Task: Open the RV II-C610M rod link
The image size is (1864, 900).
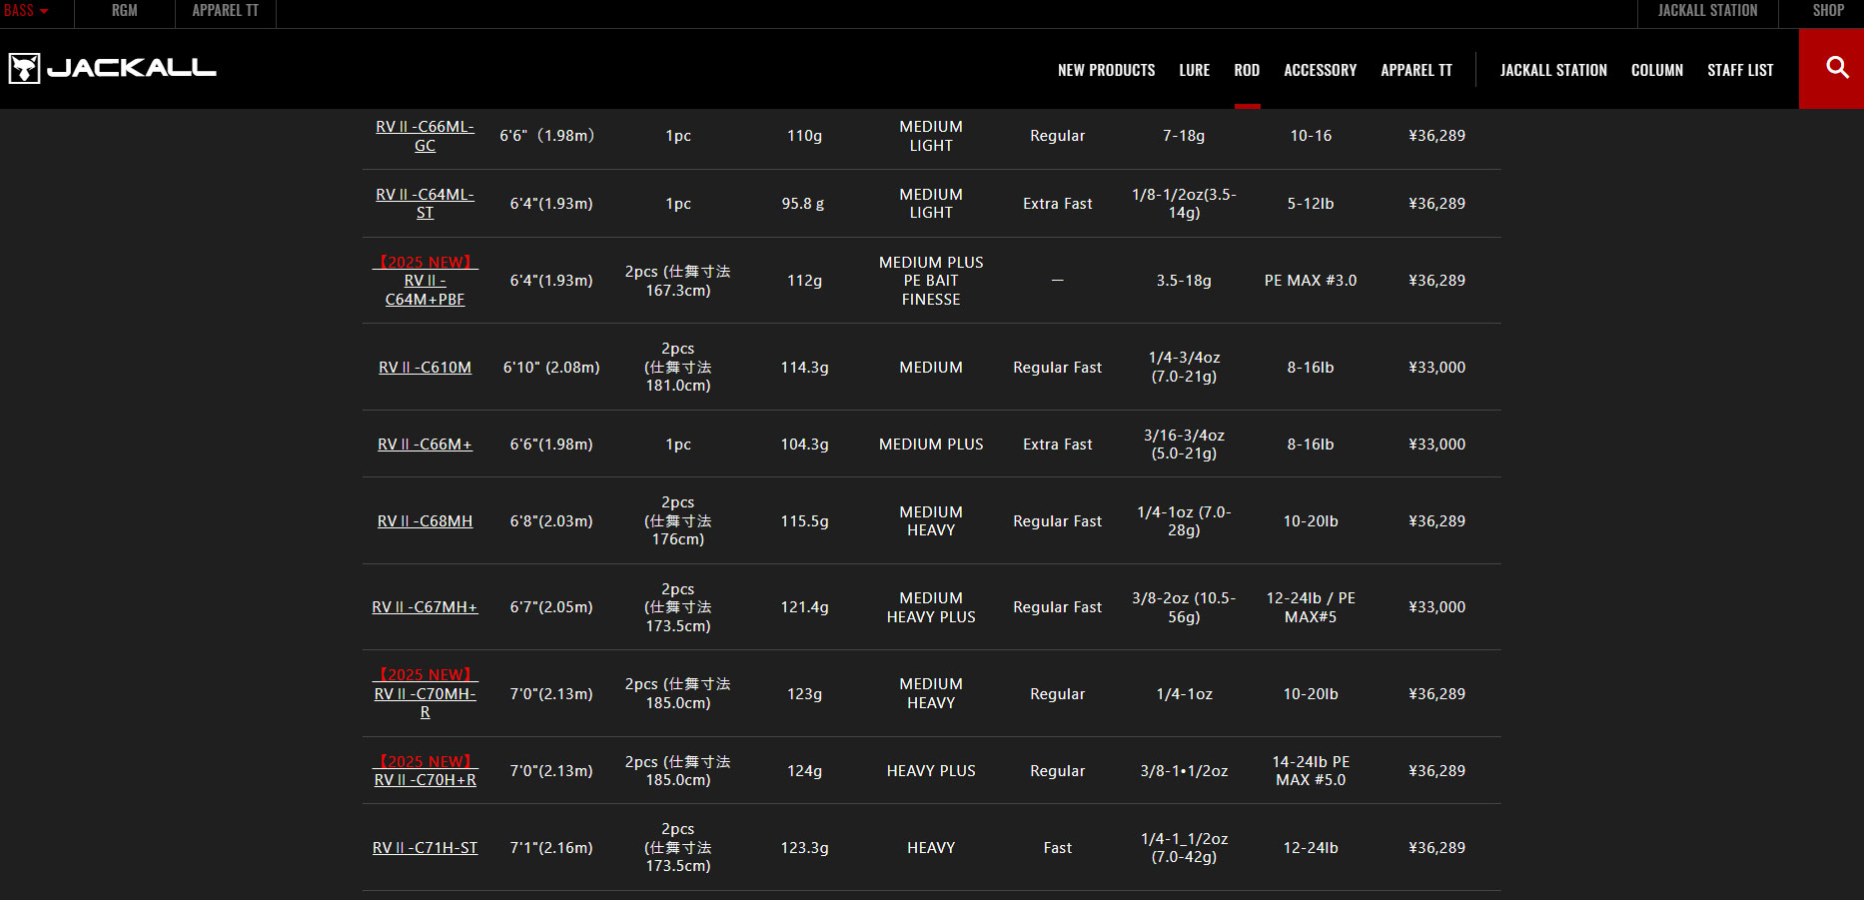Action: [x=425, y=368]
